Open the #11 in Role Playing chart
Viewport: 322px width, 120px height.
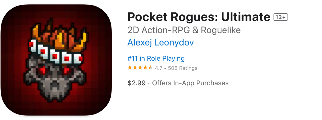coord(156,58)
